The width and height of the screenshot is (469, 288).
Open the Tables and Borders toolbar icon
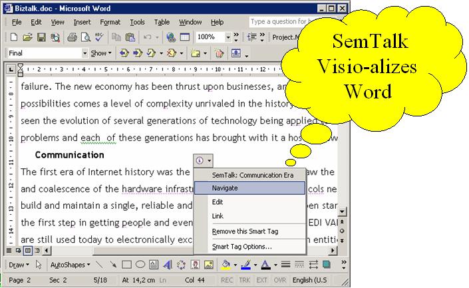coord(184,37)
